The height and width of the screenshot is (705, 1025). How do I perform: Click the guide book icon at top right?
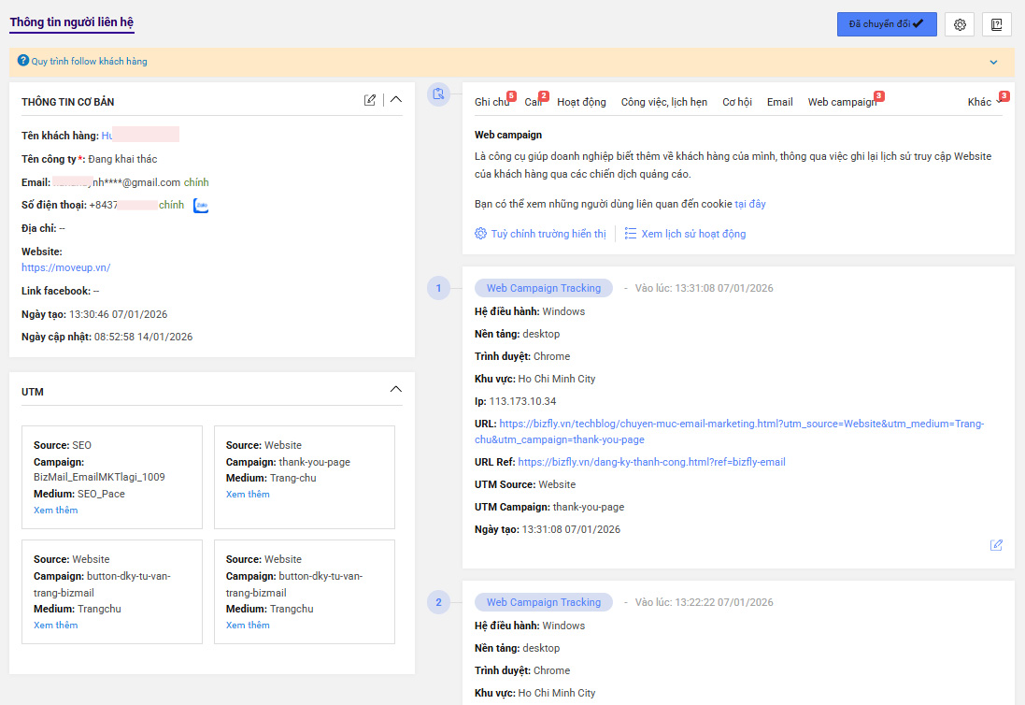996,24
